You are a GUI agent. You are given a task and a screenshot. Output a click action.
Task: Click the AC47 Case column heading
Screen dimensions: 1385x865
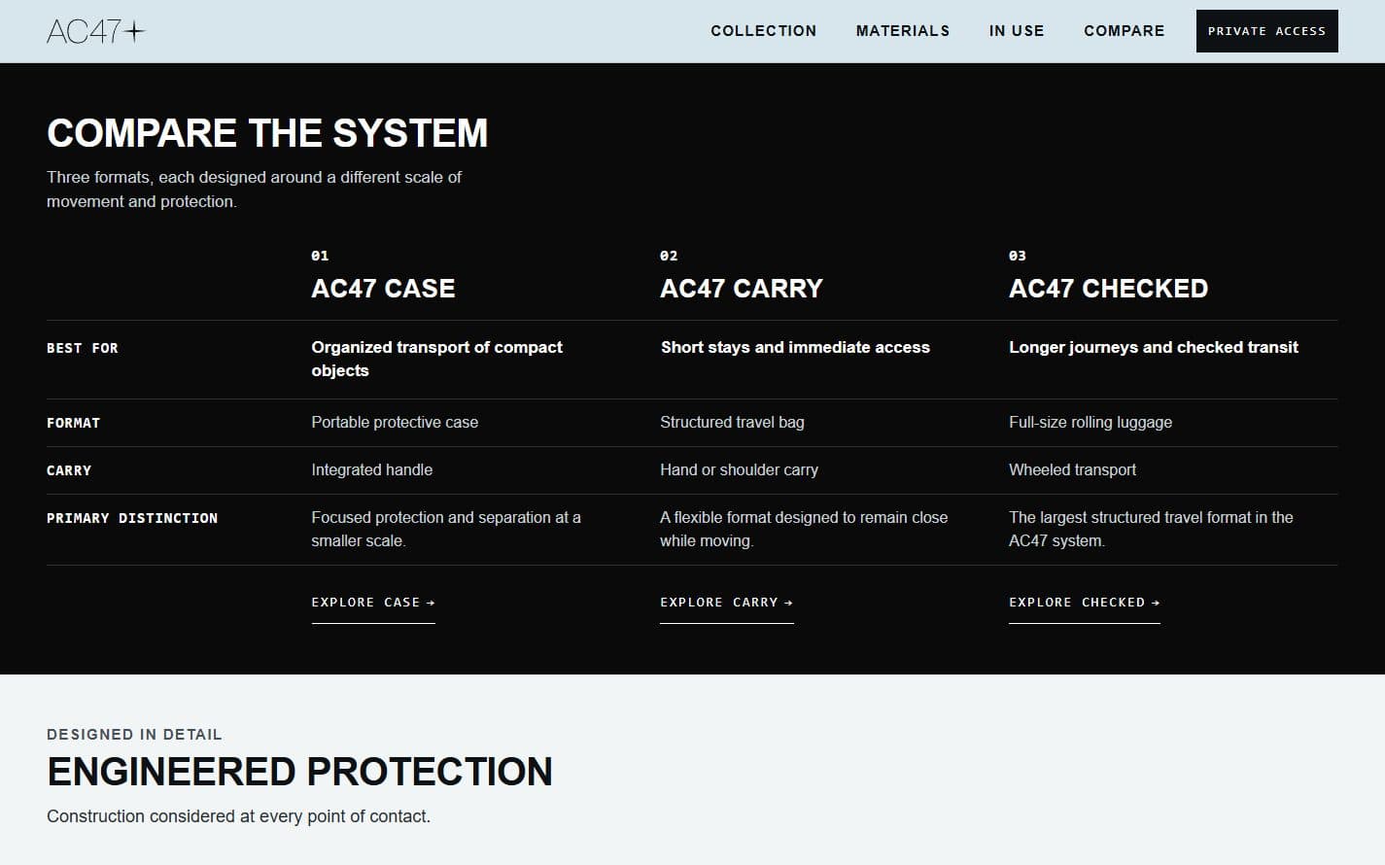click(x=383, y=289)
